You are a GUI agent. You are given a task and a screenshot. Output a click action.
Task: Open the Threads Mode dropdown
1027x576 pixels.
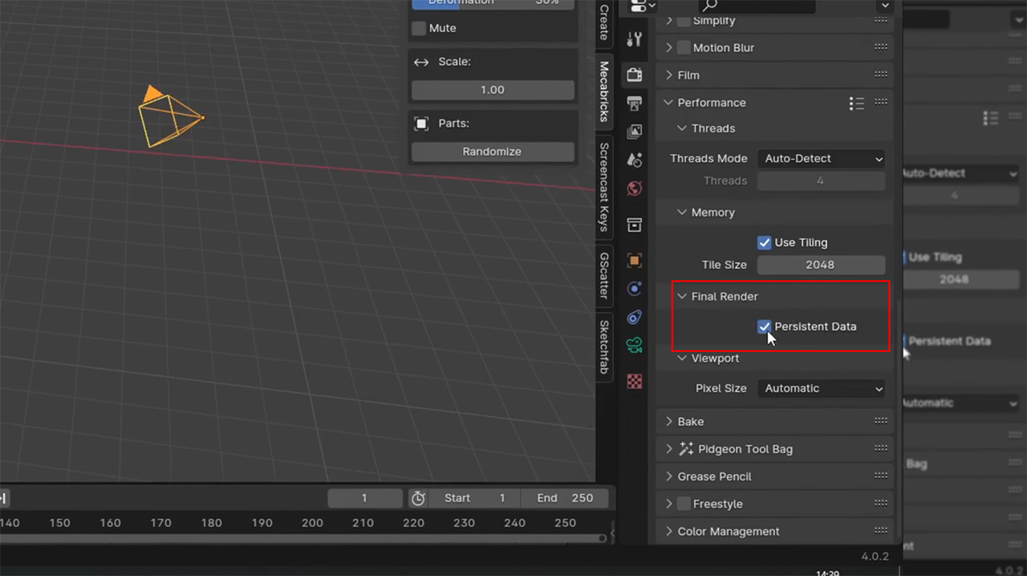tap(821, 158)
